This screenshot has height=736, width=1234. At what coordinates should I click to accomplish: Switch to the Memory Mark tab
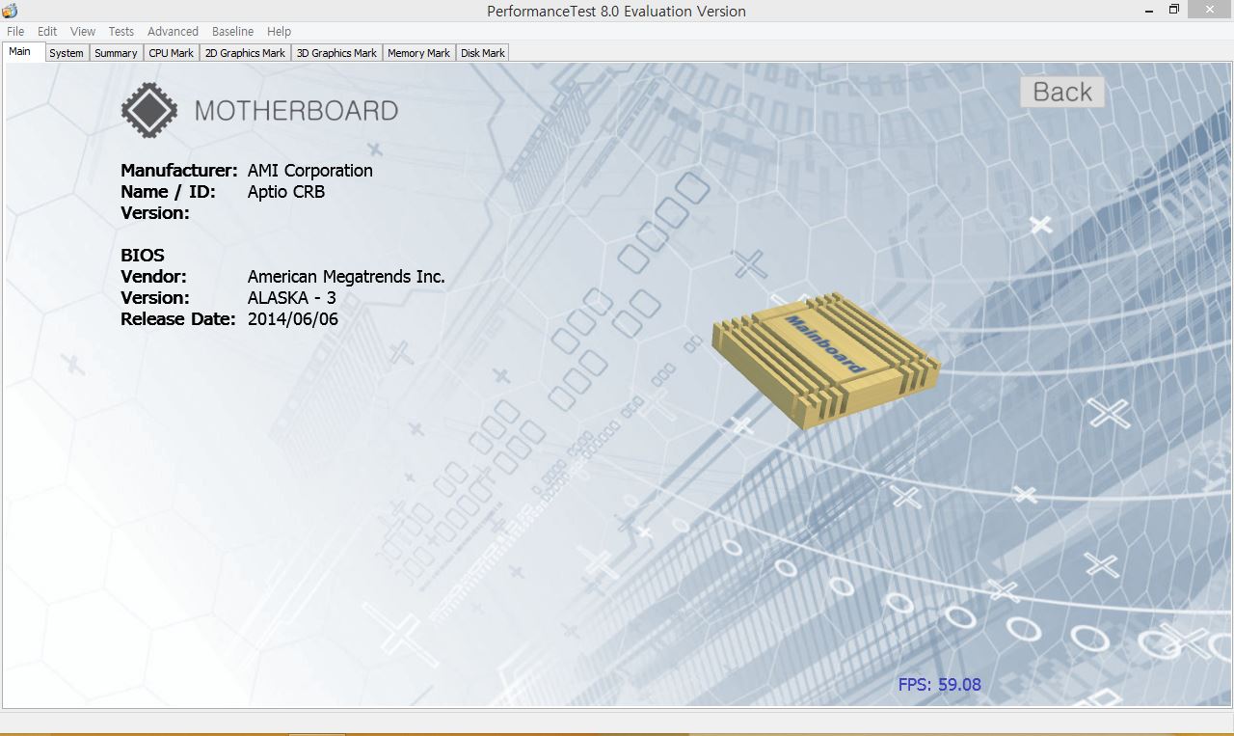coord(418,53)
